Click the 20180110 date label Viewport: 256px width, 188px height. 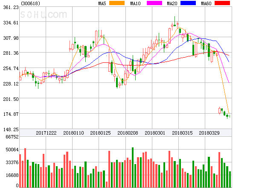click(x=73, y=133)
